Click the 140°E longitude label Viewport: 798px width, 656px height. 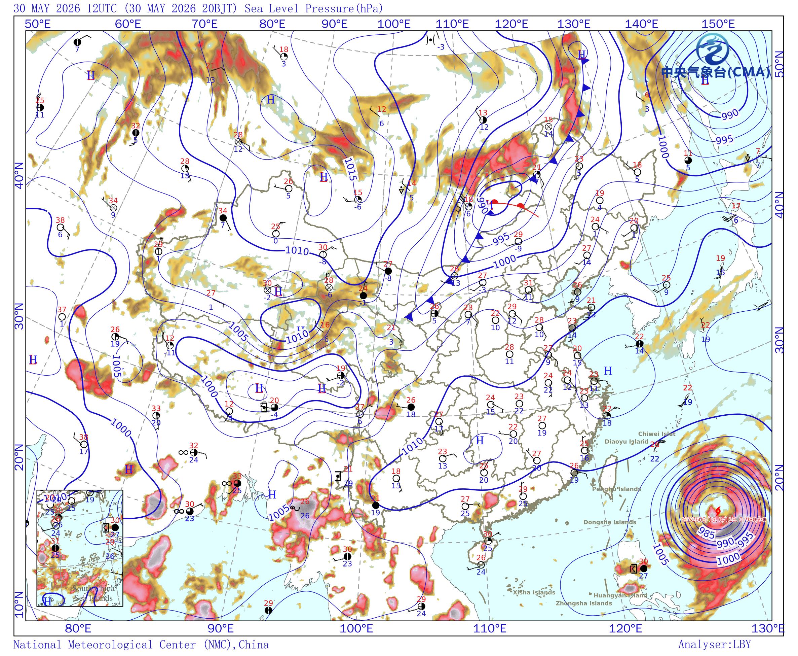coord(641,24)
